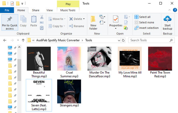Click the Tools breadcrumb segment
Screen dimensions: 178x113
(89, 40)
